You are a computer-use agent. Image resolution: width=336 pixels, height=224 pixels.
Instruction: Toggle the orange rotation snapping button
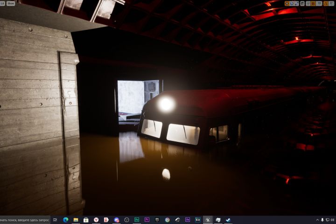point(326,3)
